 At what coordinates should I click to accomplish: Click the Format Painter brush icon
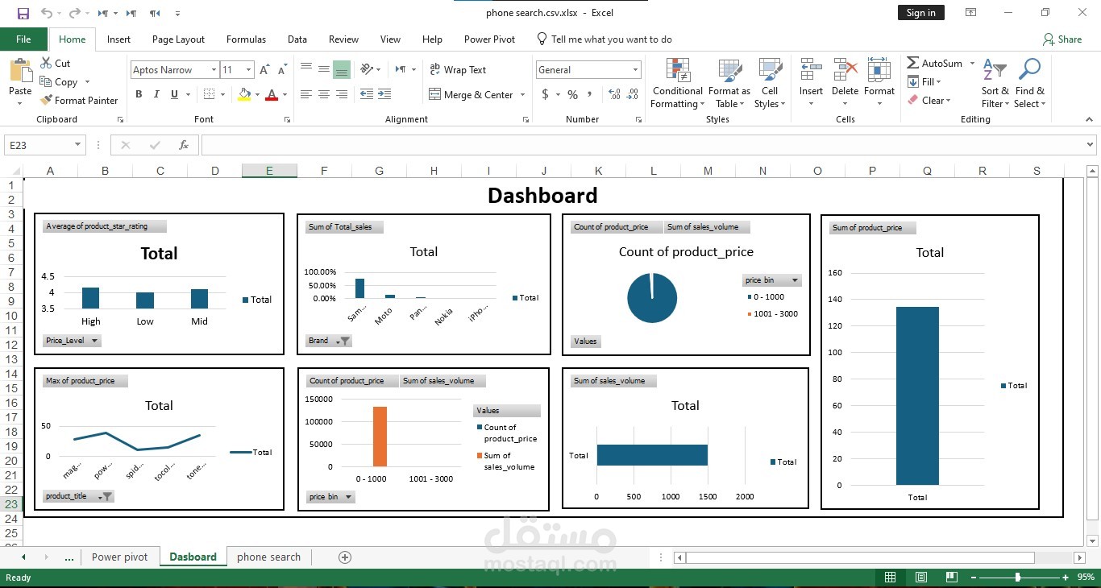(46, 101)
